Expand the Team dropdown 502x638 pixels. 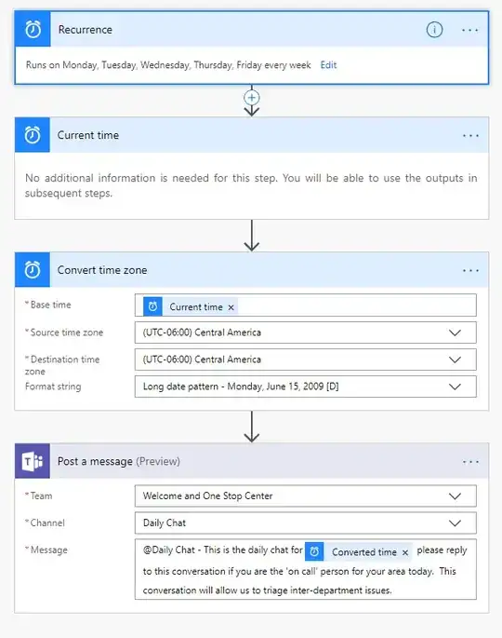click(455, 496)
